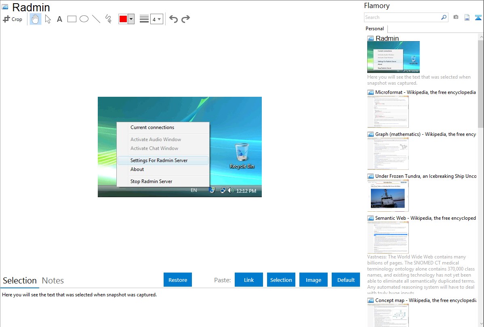Redo the last edit

pyautogui.click(x=185, y=19)
